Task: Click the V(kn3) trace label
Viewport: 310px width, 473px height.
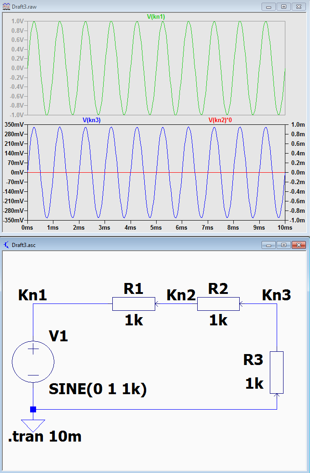Action: point(92,120)
